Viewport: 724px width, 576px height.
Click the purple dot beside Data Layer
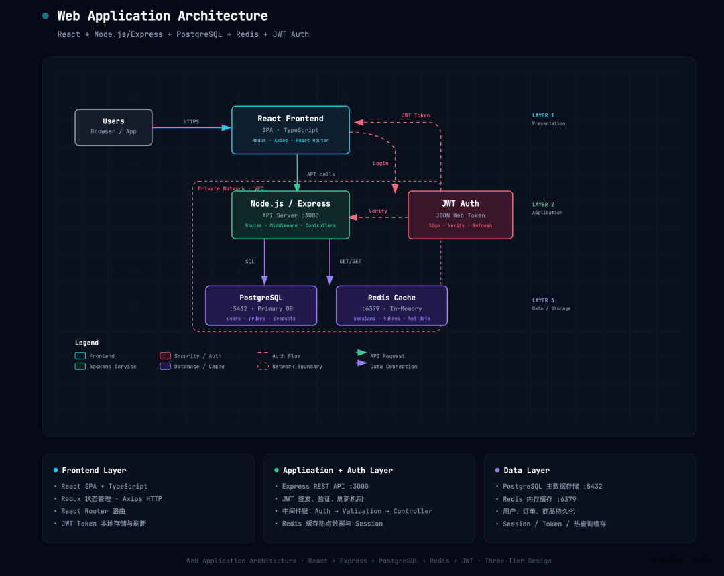click(x=497, y=471)
